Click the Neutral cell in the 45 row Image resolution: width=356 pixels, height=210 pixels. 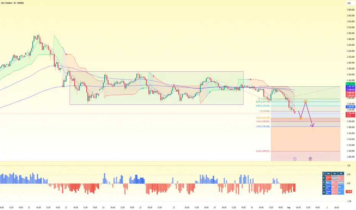click(x=335, y=178)
